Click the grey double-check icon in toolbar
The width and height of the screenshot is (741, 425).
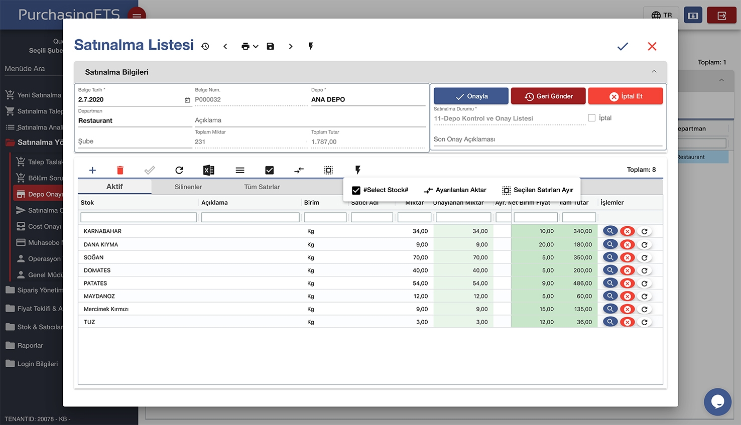150,170
